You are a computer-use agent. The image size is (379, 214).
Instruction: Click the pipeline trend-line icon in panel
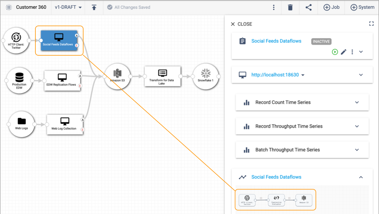coord(242,177)
